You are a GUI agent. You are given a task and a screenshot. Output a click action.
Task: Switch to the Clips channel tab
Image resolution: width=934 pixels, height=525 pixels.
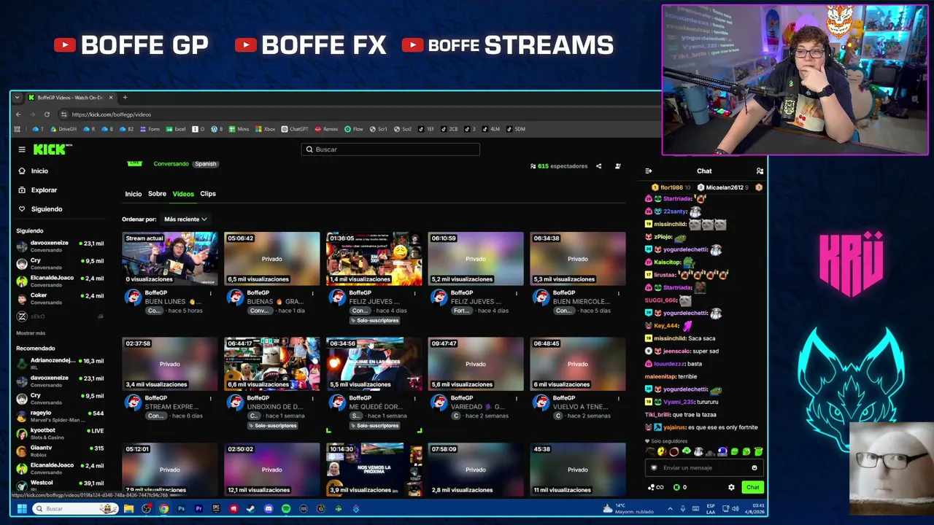click(208, 194)
